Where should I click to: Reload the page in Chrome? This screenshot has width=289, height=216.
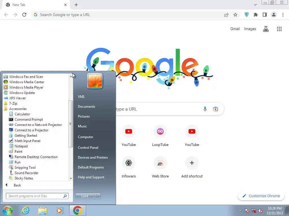tap(24, 15)
